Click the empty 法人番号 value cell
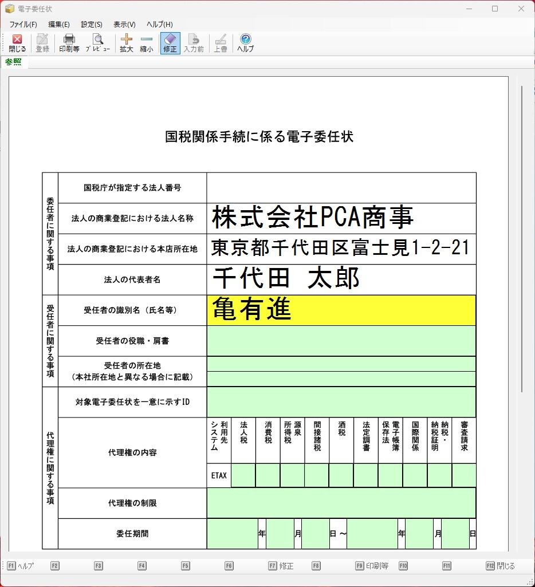The image size is (535, 587). tap(341, 188)
